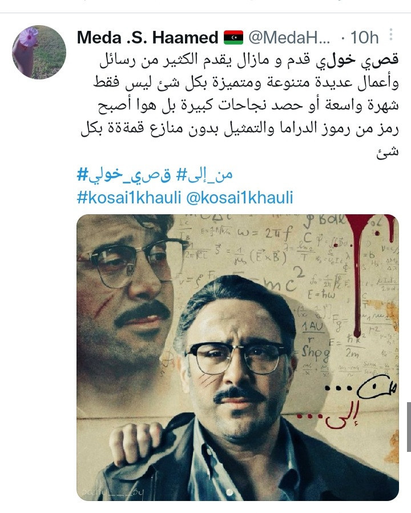
Task: Open the @kosai1khauli mentioned profile
Action: coord(240,198)
